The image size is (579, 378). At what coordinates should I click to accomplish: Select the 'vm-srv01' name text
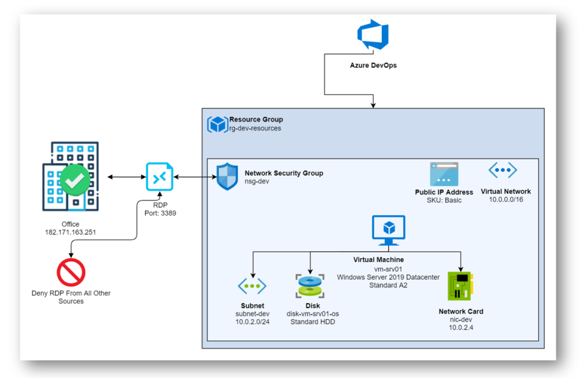388,270
